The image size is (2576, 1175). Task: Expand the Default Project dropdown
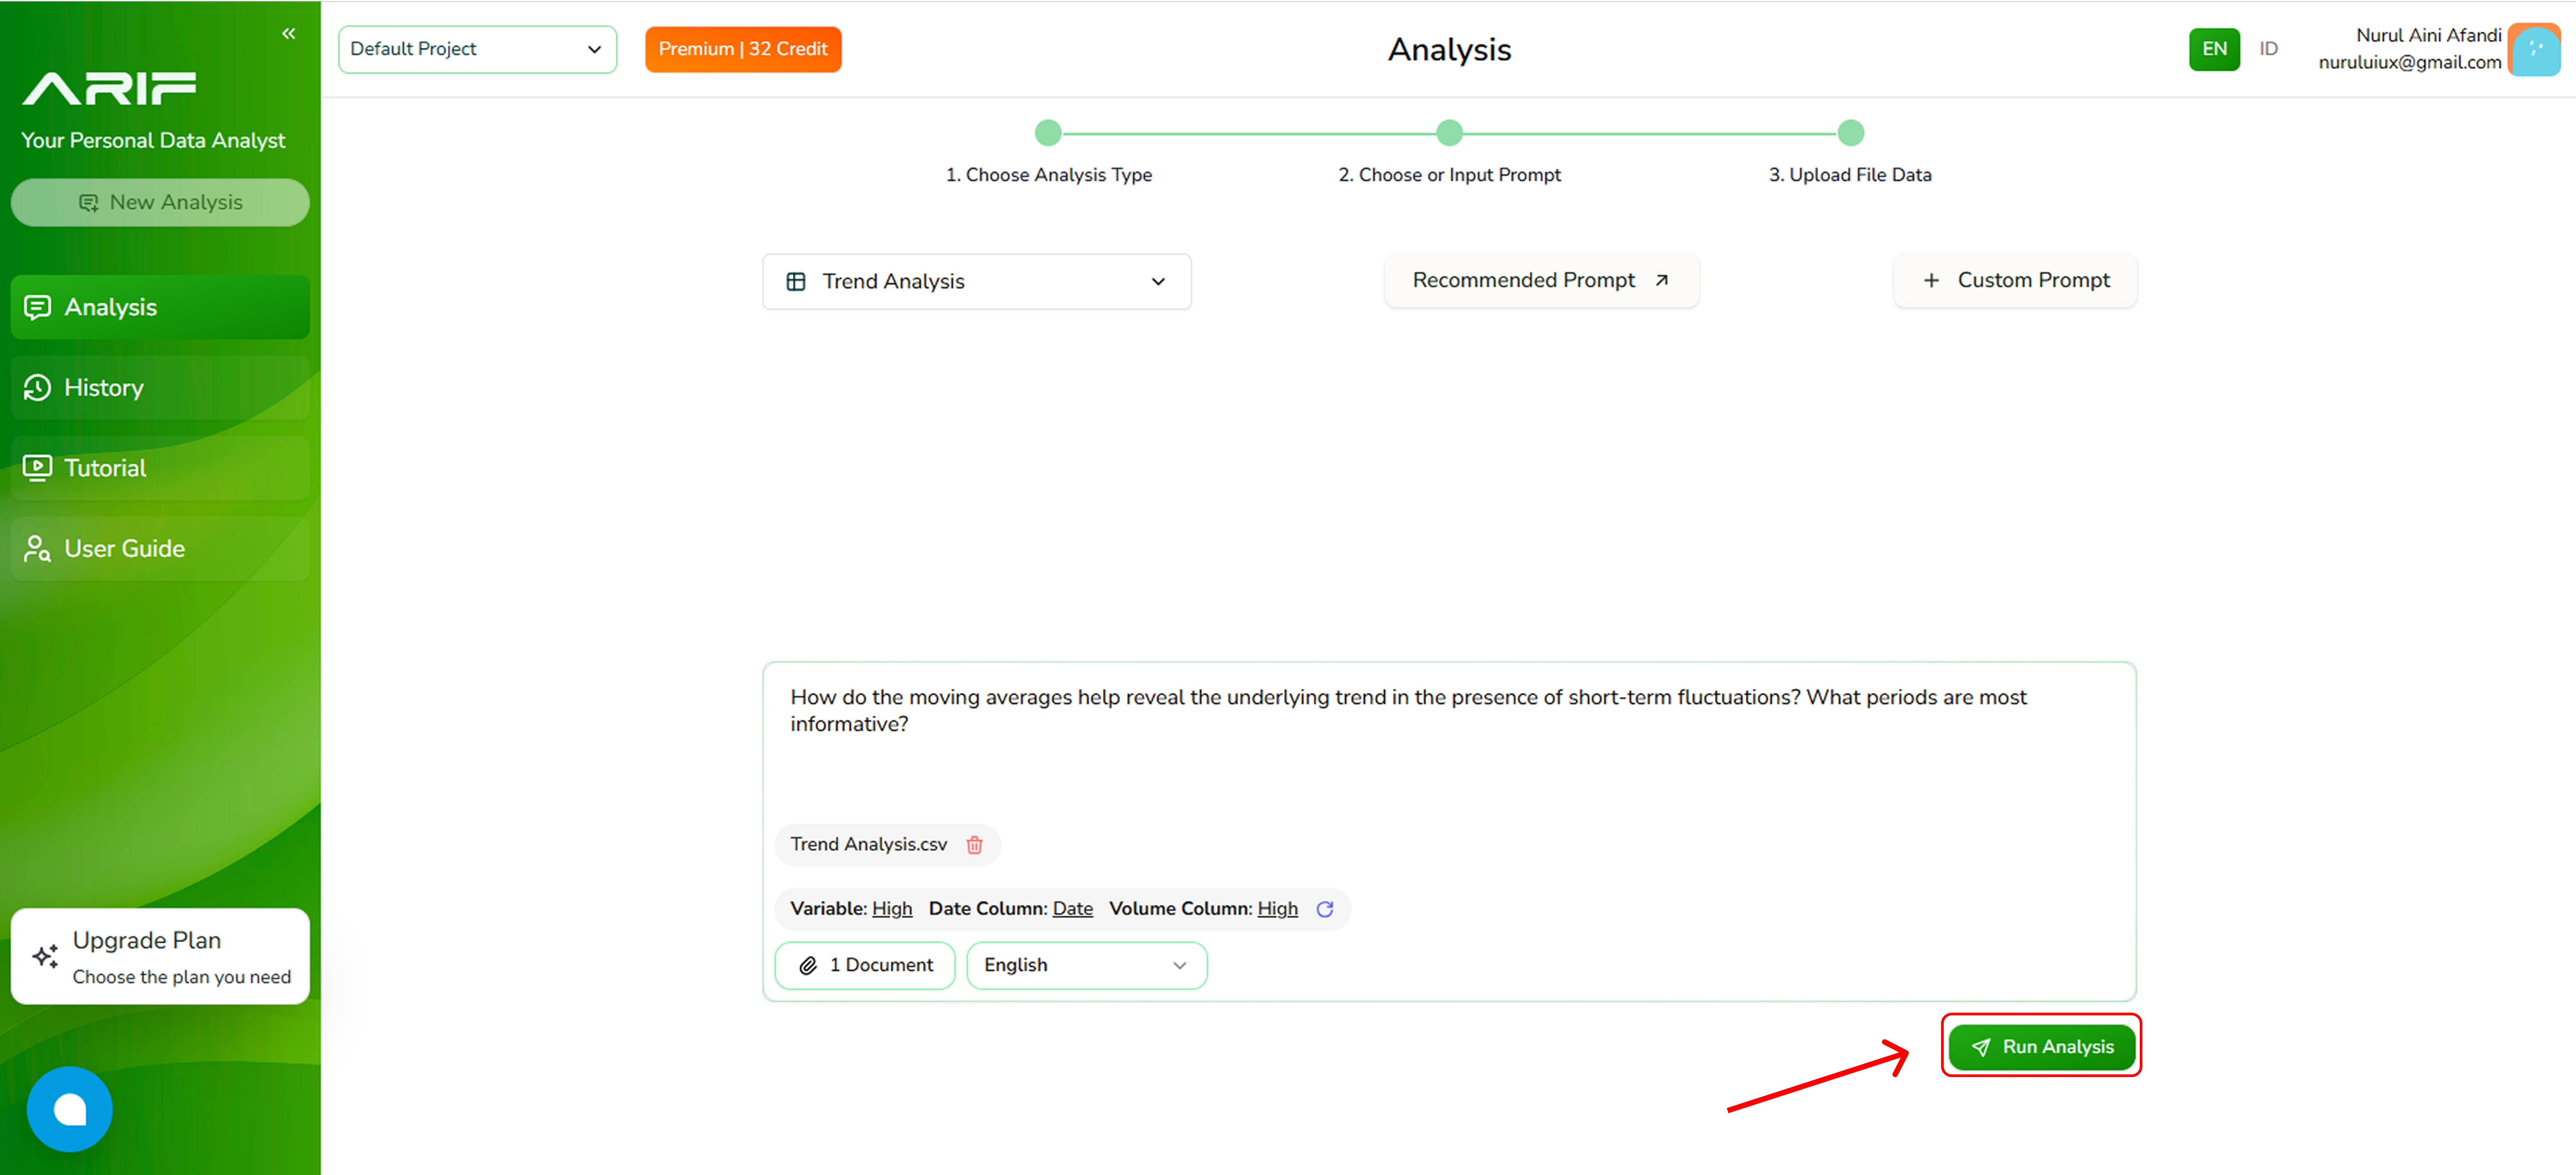coord(477,49)
